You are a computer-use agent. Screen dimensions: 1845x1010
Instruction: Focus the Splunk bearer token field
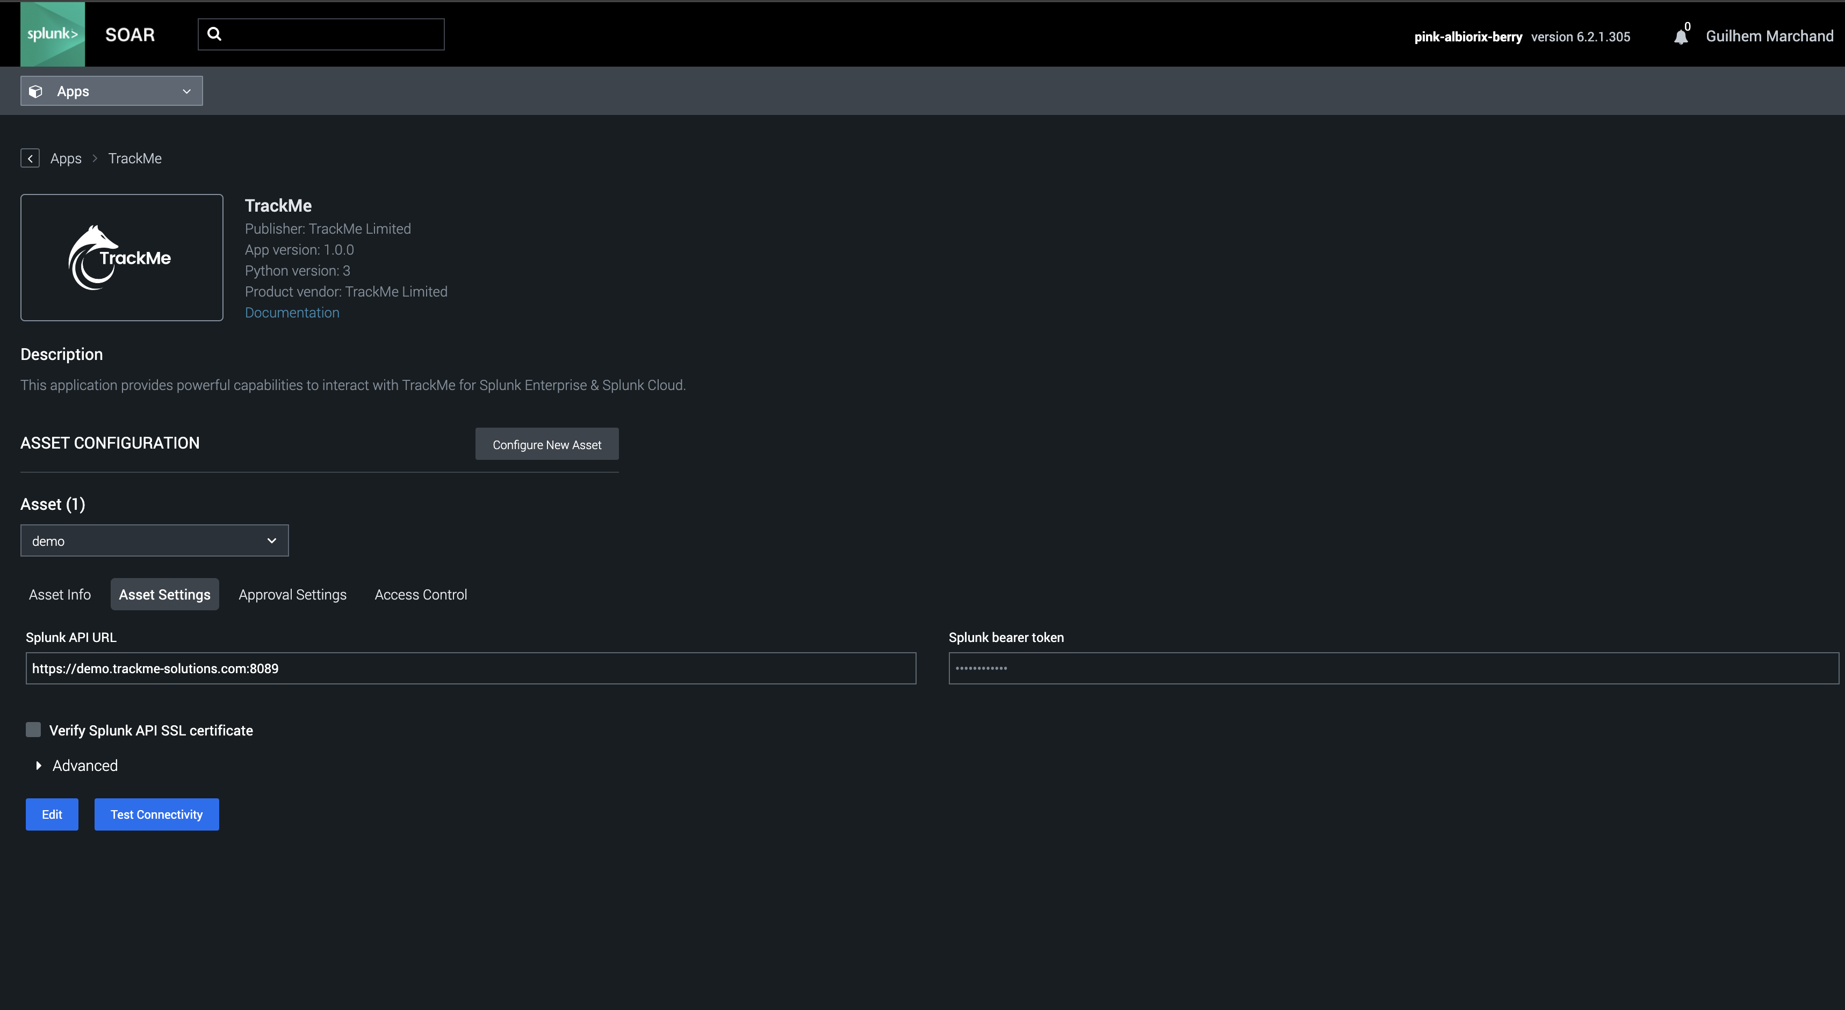point(1394,668)
